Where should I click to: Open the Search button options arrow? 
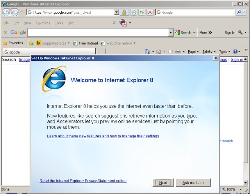tap(194, 32)
